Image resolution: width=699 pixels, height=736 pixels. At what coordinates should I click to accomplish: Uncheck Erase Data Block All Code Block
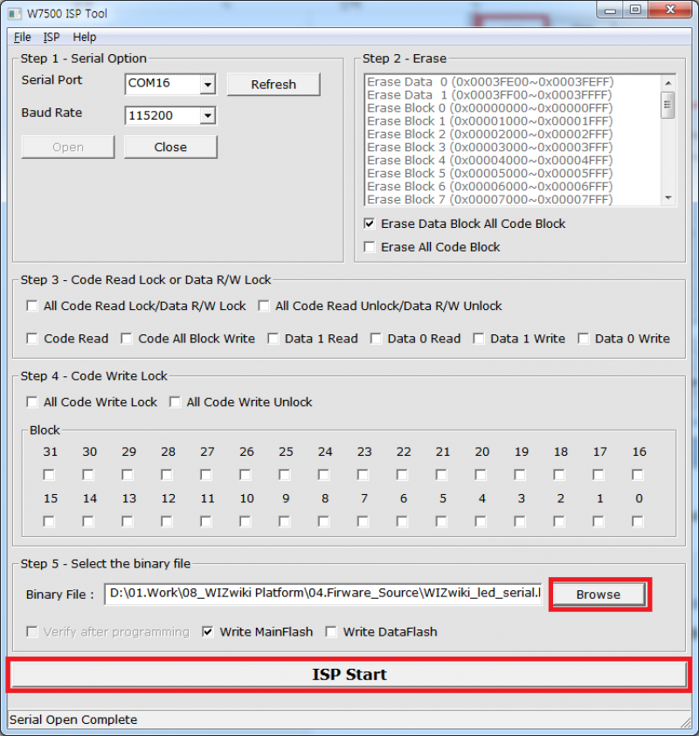click(x=370, y=224)
